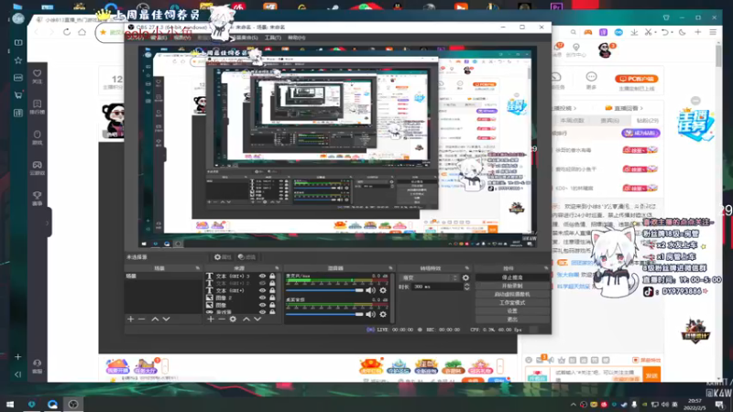Toggle visibility of 图像 2 source
The image size is (733, 412).
262,298
